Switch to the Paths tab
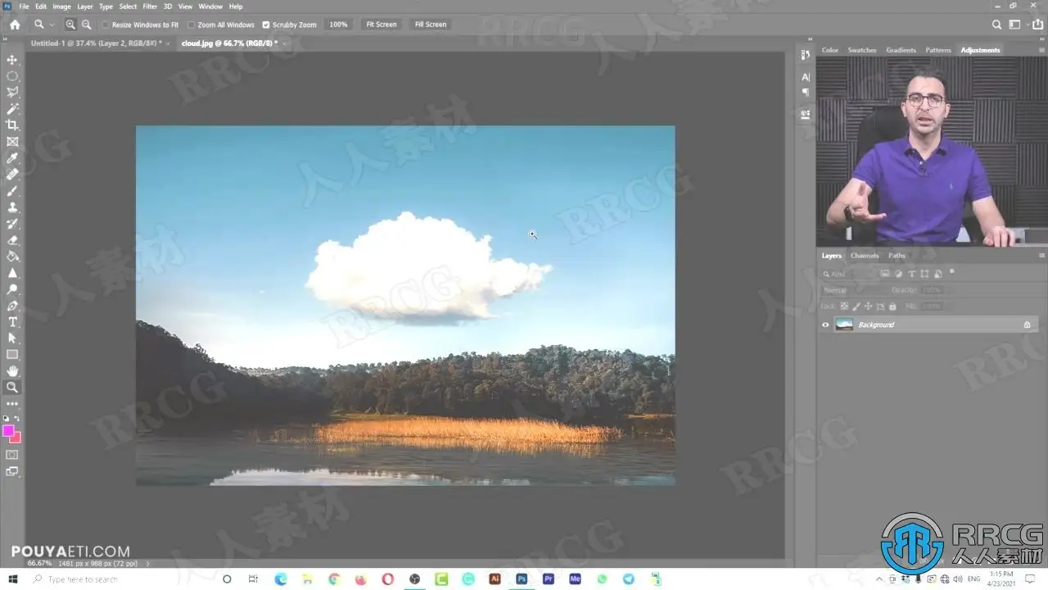This screenshot has height=590, width=1048. (x=897, y=256)
